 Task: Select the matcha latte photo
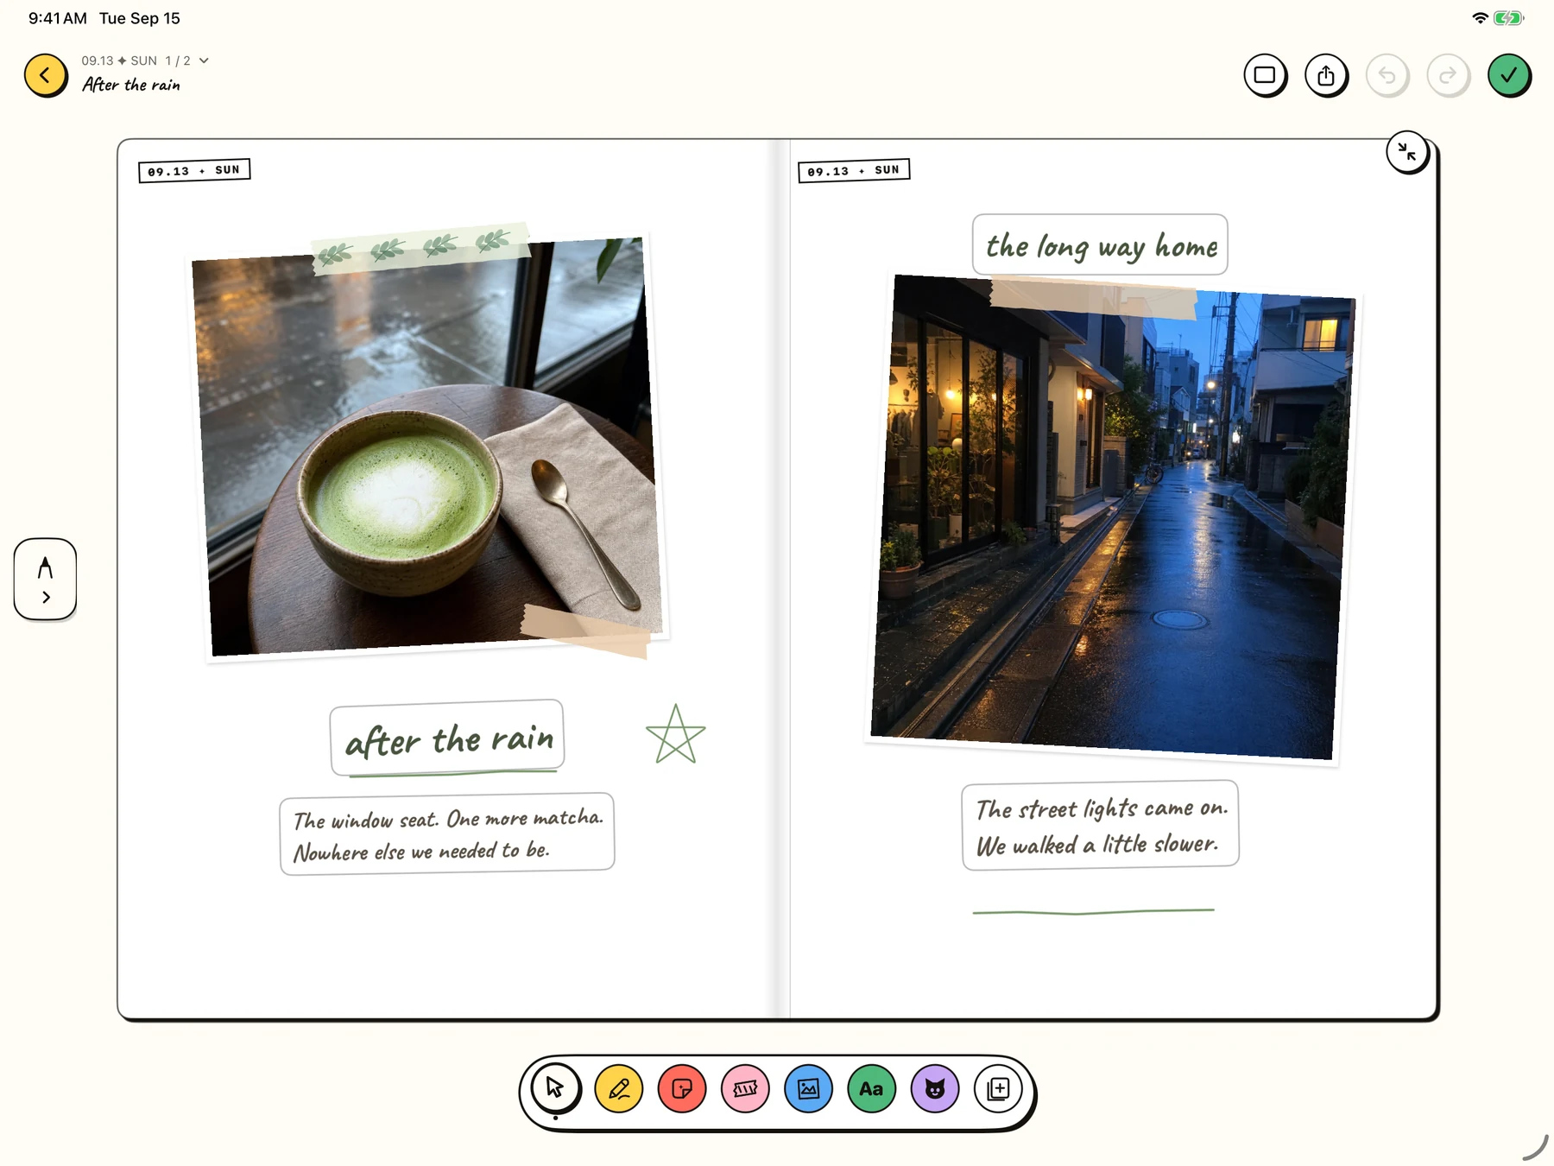click(x=429, y=449)
